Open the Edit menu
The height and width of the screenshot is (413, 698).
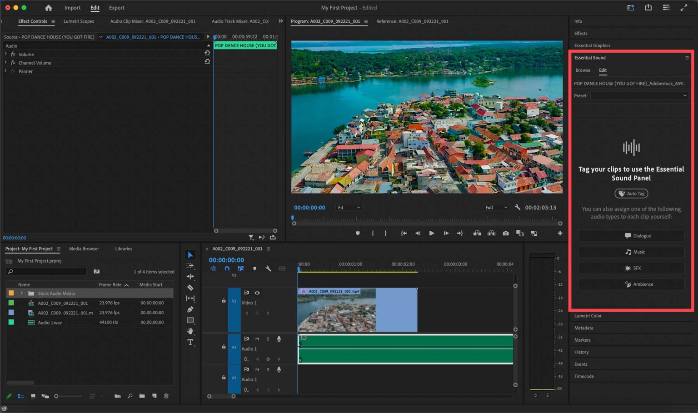pyautogui.click(x=95, y=8)
